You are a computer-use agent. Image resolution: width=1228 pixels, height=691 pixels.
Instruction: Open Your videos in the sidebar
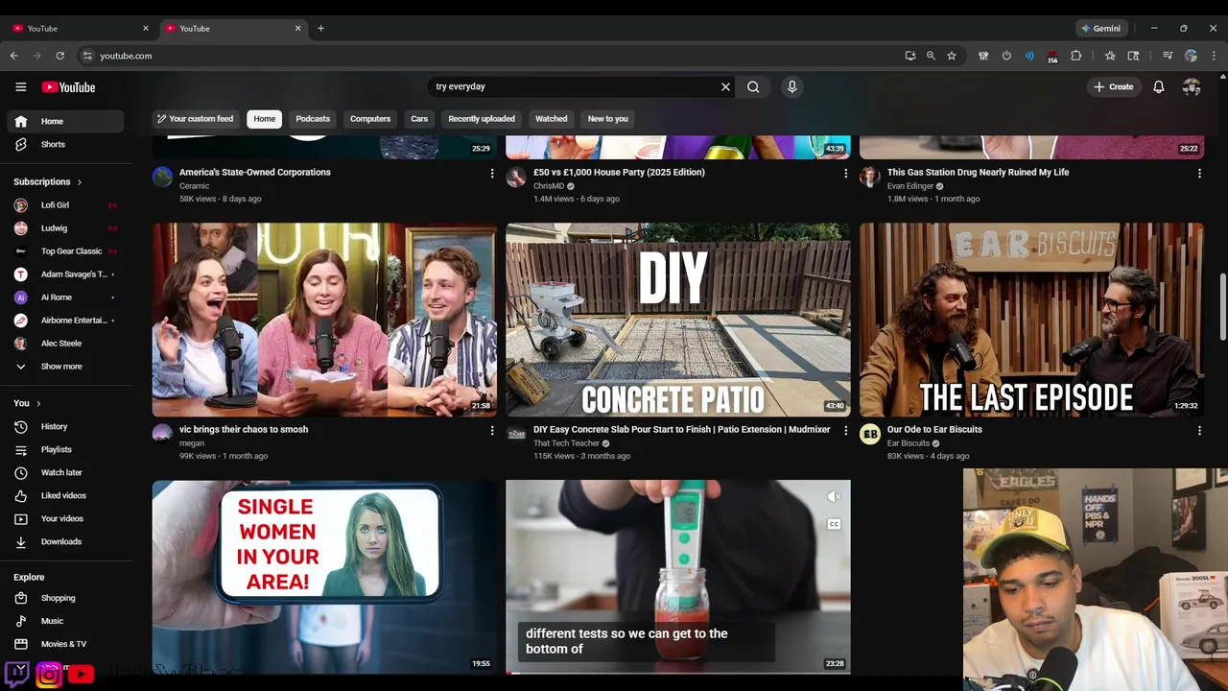[66, 518]
